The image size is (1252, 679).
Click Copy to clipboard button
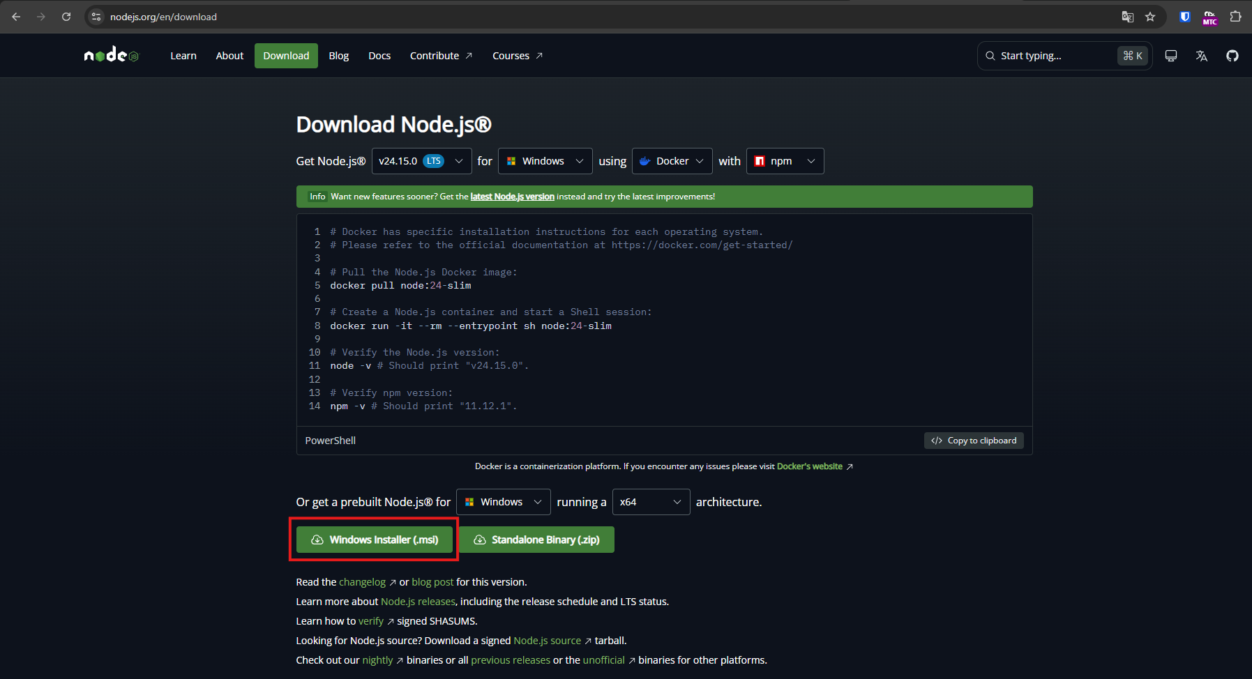pos(974,441)
